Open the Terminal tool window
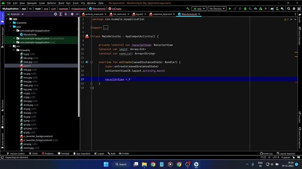 coord(64,154)
